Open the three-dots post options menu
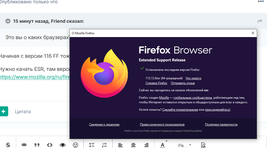Viewport: 267px width, 148px height. (261, 1)
